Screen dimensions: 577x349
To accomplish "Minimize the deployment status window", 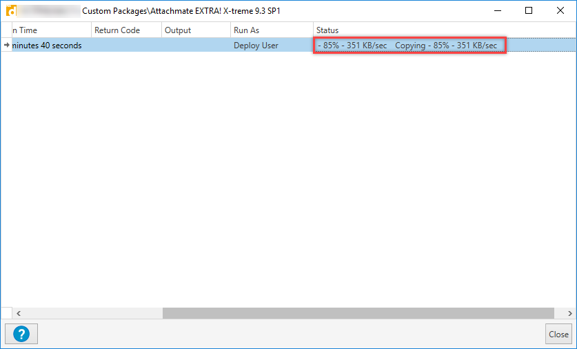I will (x=496, y=11).
